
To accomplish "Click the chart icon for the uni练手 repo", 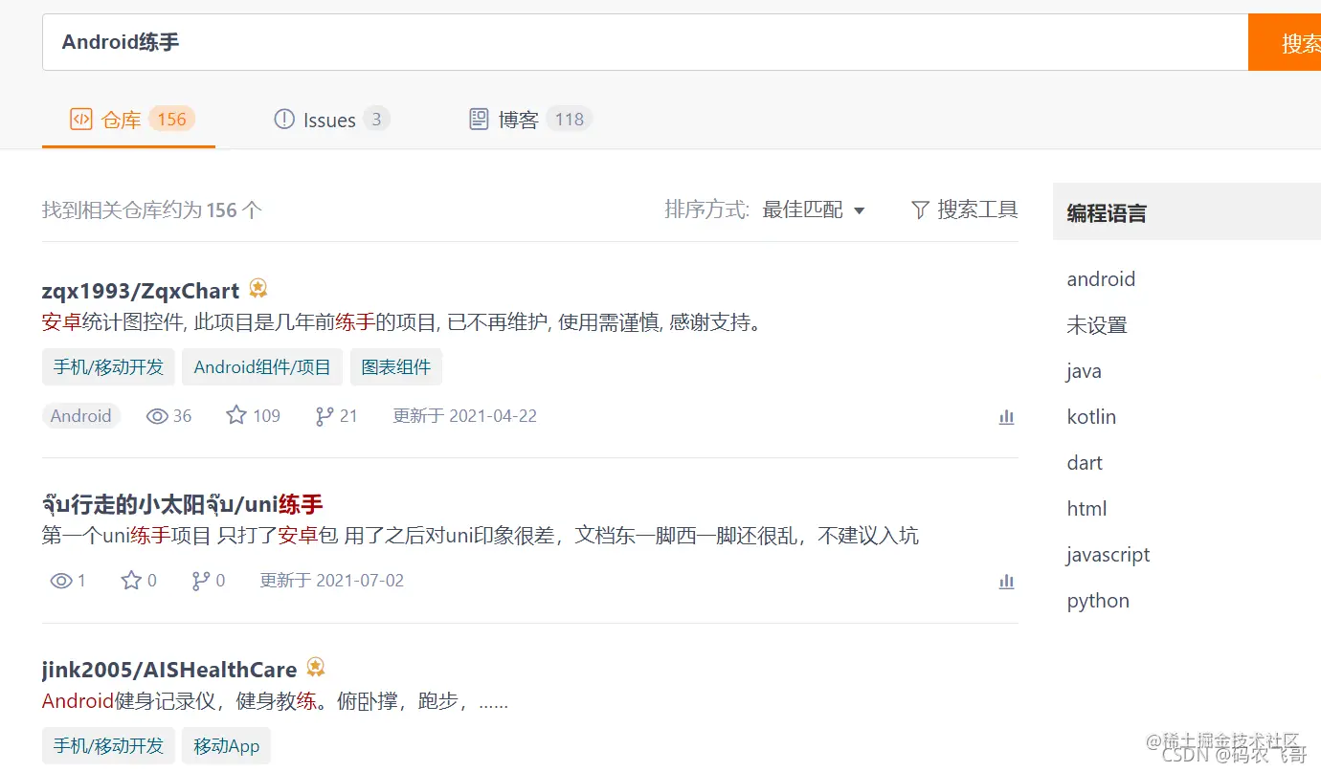I will click(1006, 581).
